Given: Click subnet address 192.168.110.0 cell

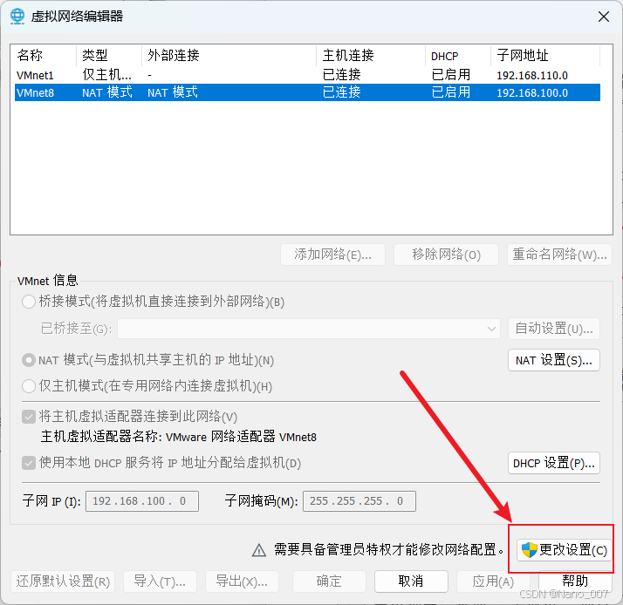Looking at the screenshot, I should [532, 76].
